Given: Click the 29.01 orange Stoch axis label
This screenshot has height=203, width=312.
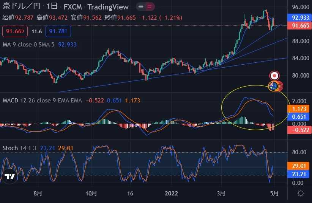Looking at the screenshot, I should click(x=298, y=166).
